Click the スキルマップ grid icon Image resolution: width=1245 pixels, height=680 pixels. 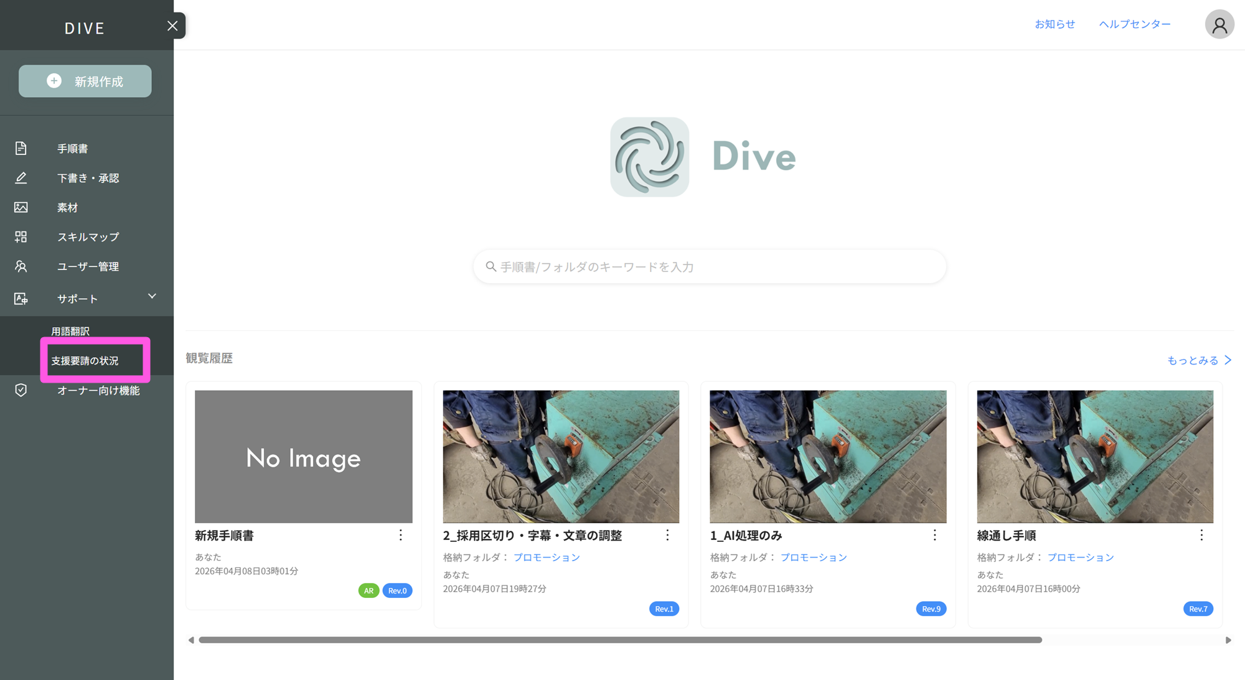[x=21, y=236]
